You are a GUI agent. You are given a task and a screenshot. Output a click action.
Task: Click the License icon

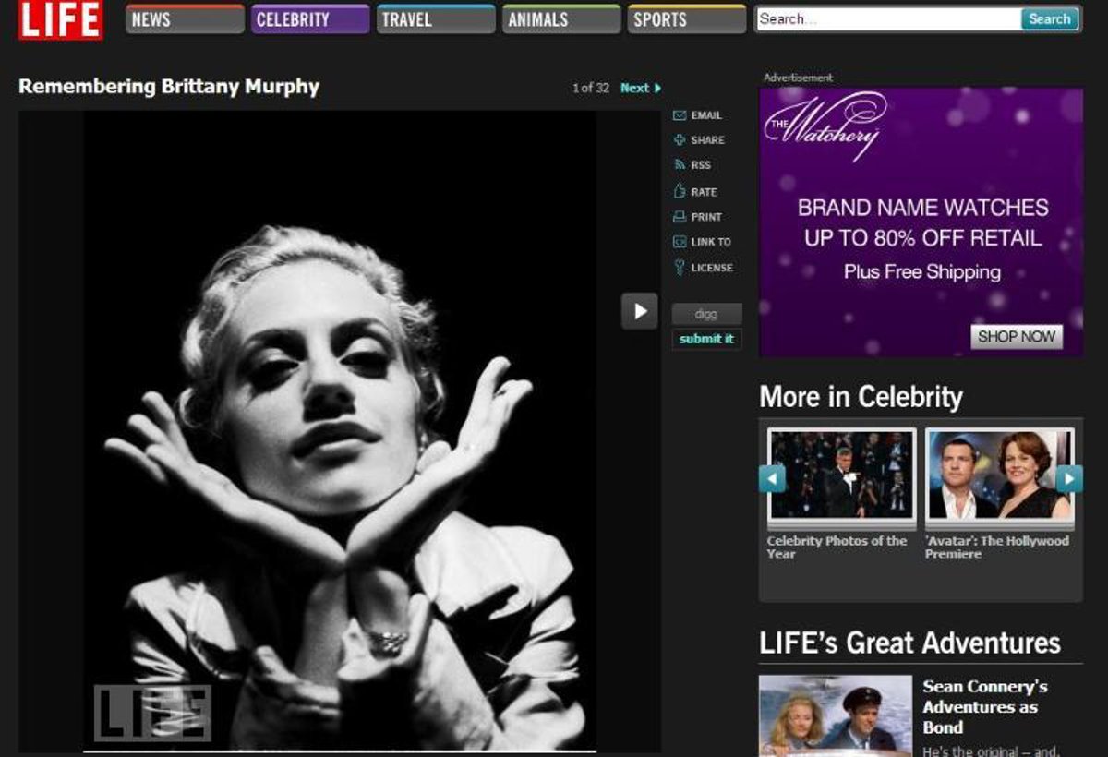680,268
